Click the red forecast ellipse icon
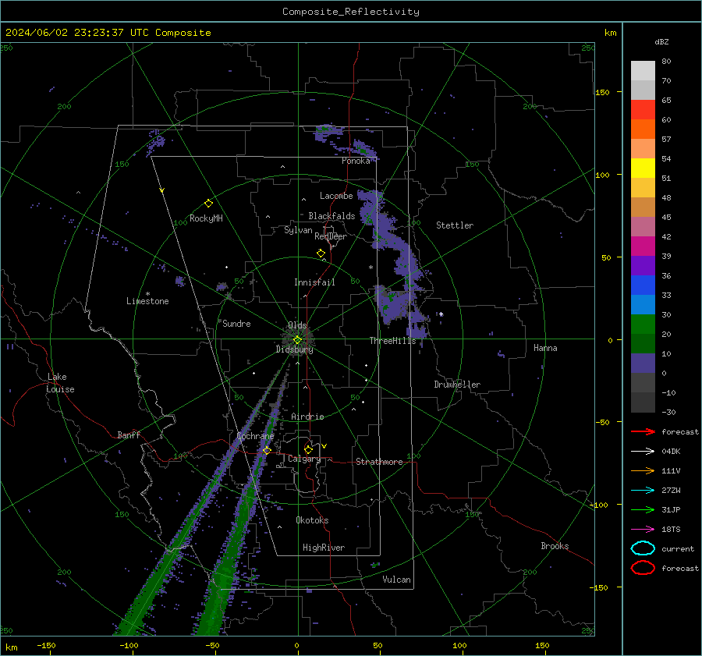The width and height of the screenshot is (702, 656). 643,568
